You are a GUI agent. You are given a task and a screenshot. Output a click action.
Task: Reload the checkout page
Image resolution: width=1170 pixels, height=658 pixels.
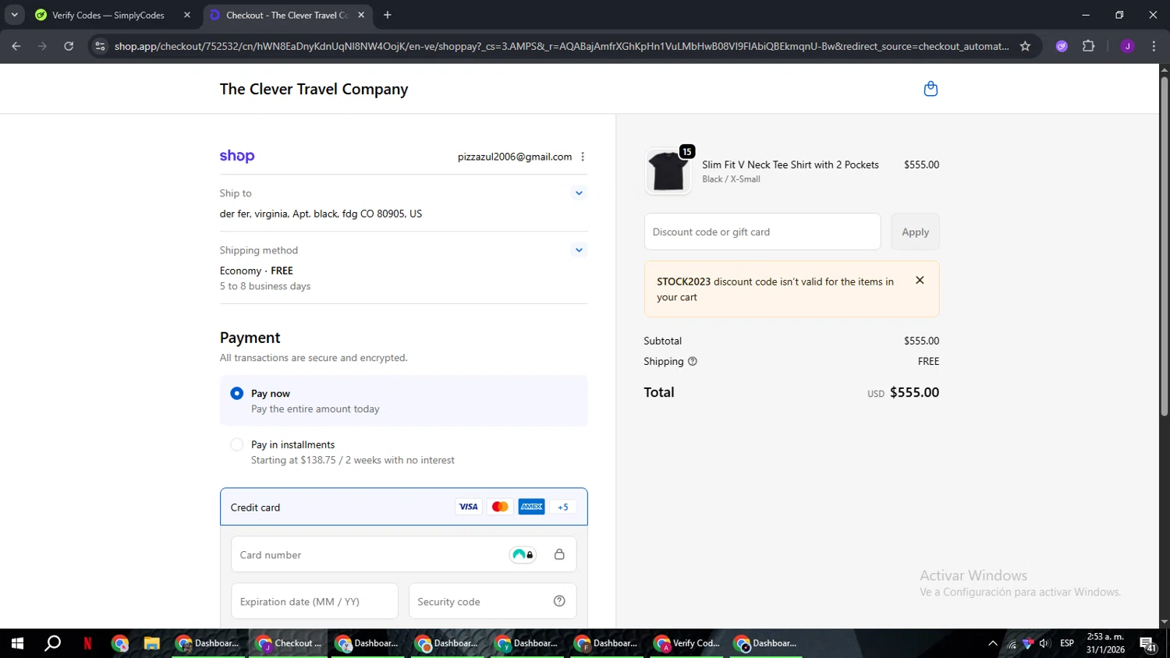(69, 46)
